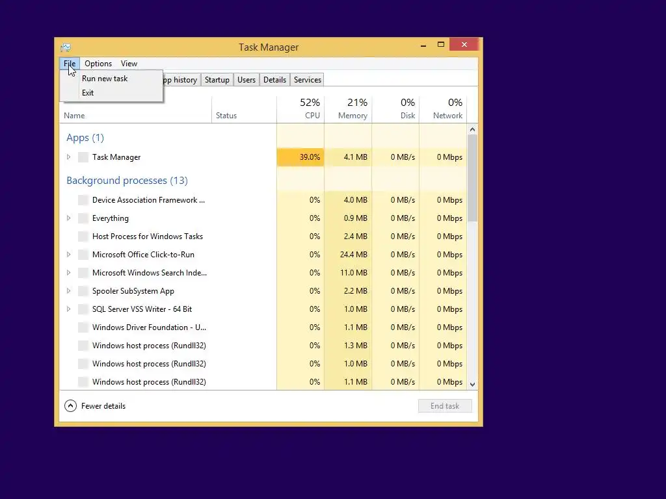The image size is (666, 499).
Task: Click the Windows Driver Foundation process icon
Action: (83, 327)
